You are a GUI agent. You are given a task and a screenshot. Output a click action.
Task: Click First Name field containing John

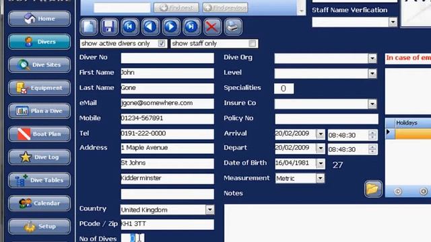[x=168, y=73]
